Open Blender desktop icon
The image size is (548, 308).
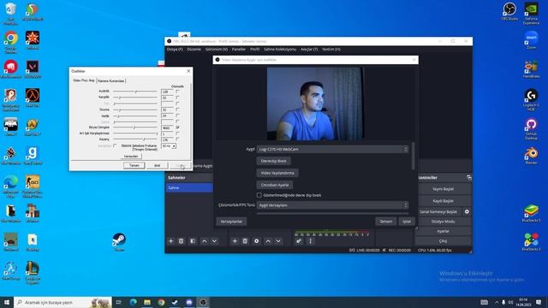531,156
